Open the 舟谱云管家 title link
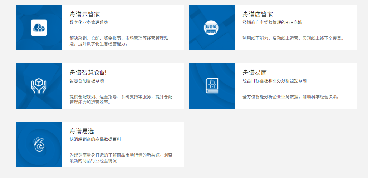 click(x=85, y=14)
